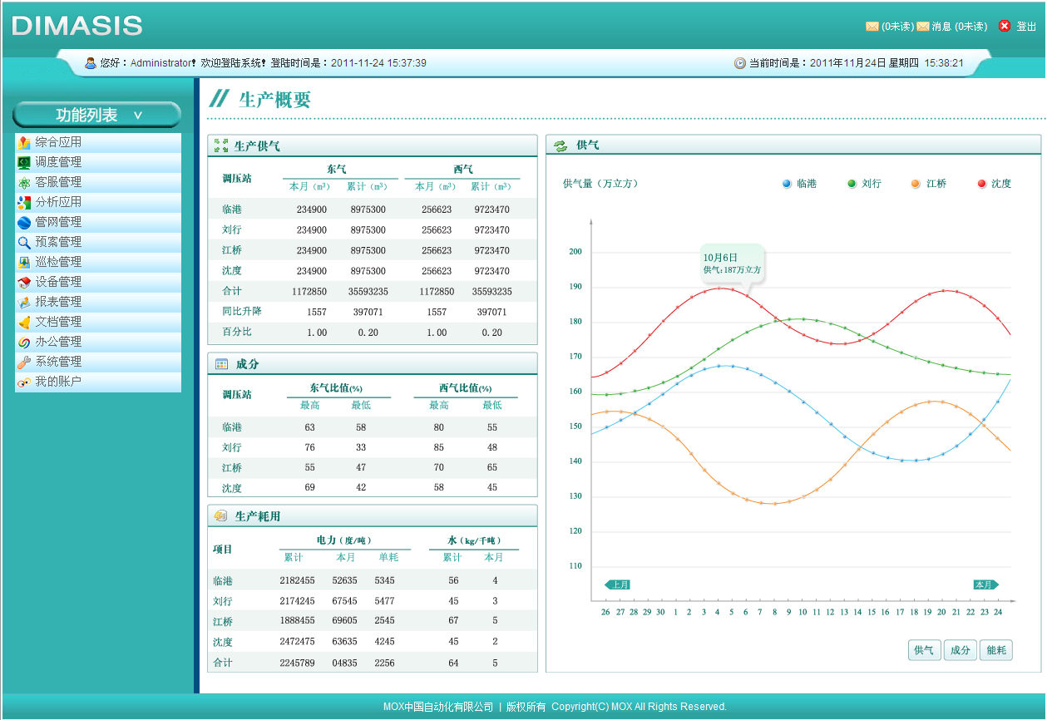Click the 供气 chart panel refresh icon
Viewport: 1047px width, 720px height.
pyautogui.click(x=561, y=145)
